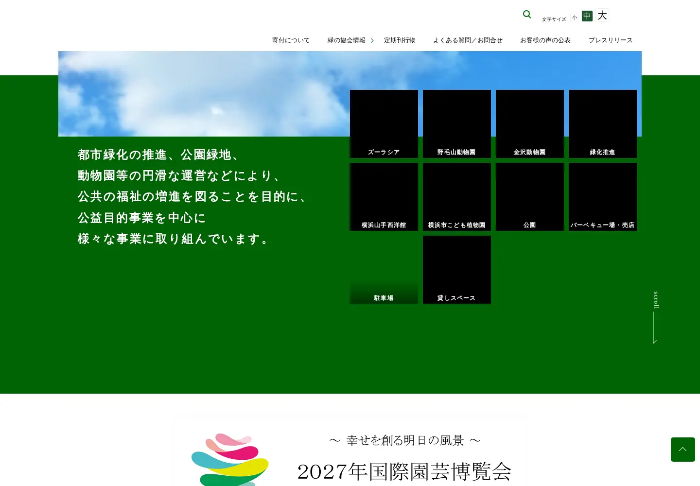The width and height of the screenshot is (700, 486).
Task: Open プレスリリース menu item
Action: 611,40
